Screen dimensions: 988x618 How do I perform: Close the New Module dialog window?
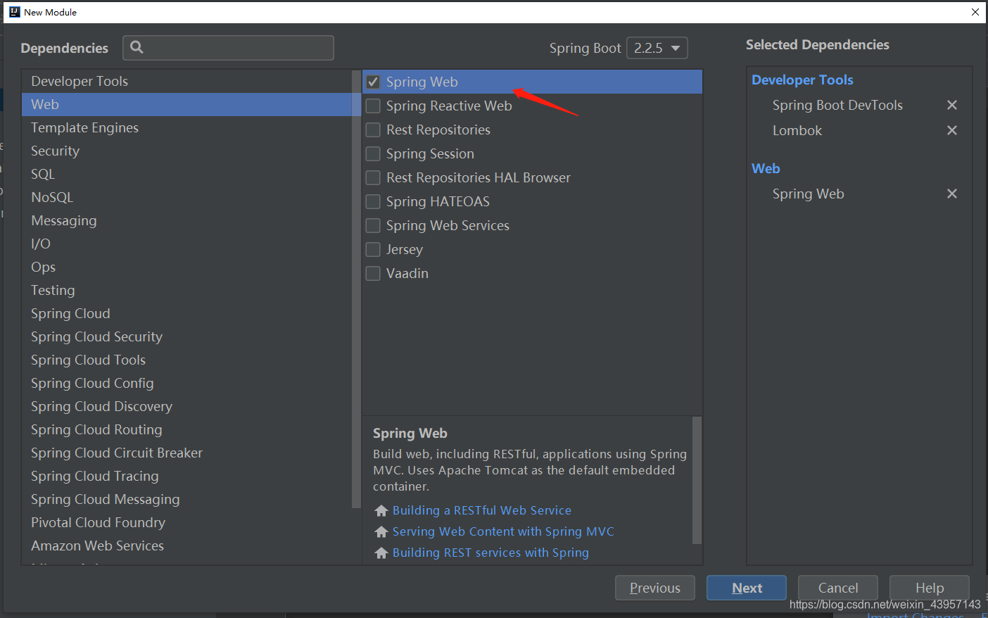tap(975, 12)
